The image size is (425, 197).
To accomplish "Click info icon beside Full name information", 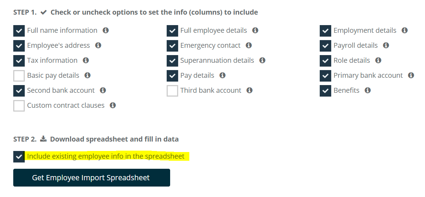I will (106, 30).
